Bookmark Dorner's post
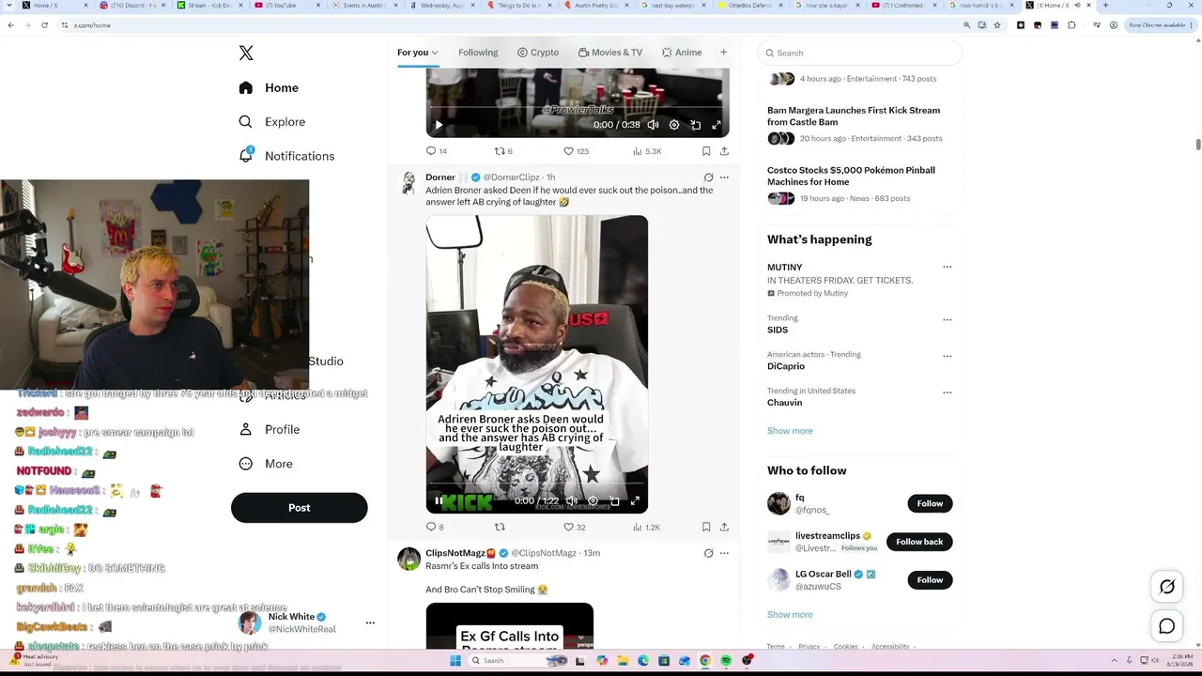 [x=706, y=528]
